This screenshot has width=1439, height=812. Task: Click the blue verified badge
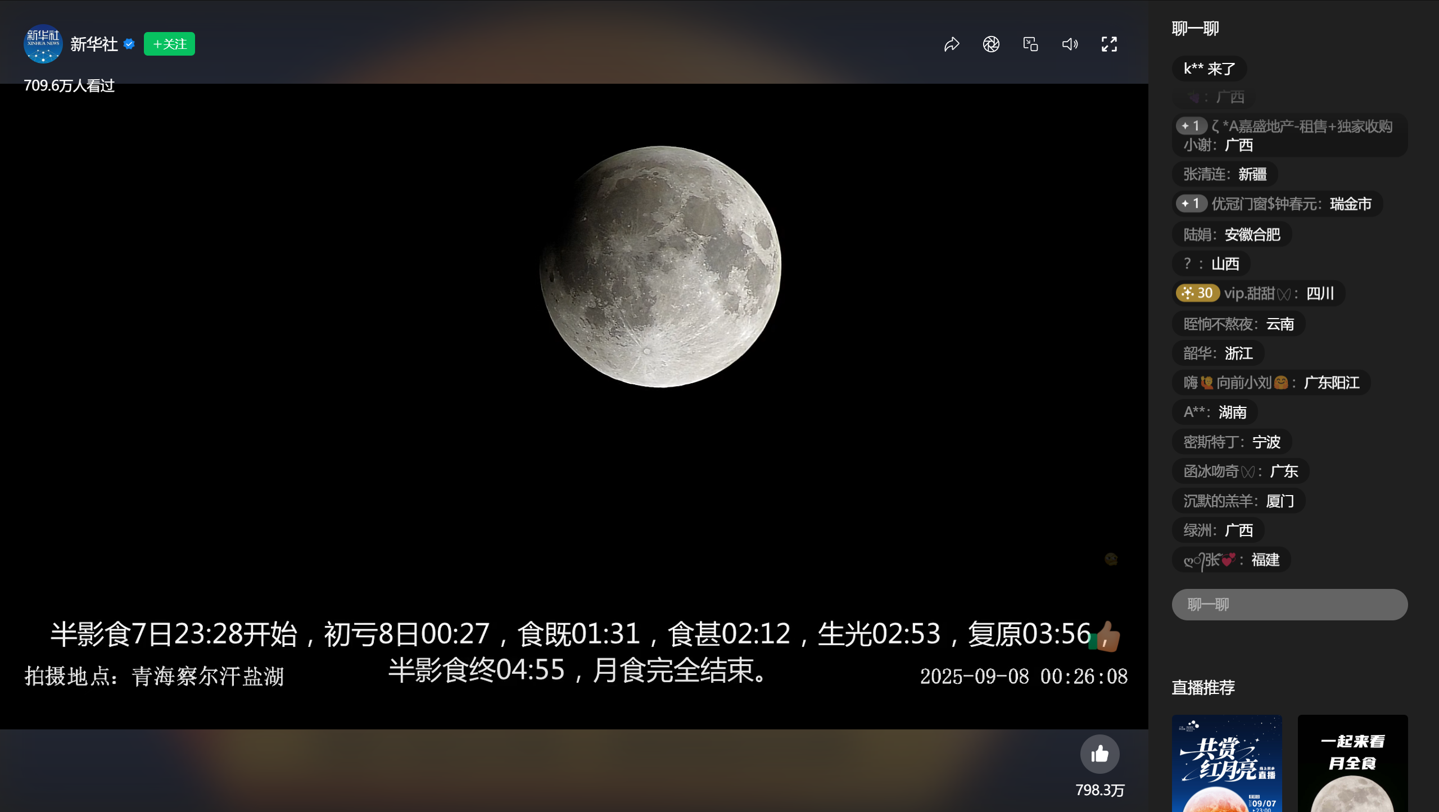(129, 44)
